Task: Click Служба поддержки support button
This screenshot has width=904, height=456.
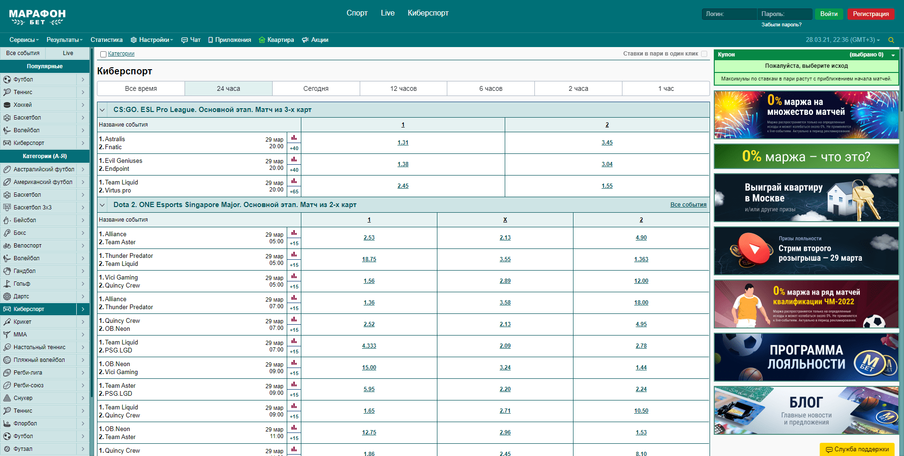Action: (857, 449)
